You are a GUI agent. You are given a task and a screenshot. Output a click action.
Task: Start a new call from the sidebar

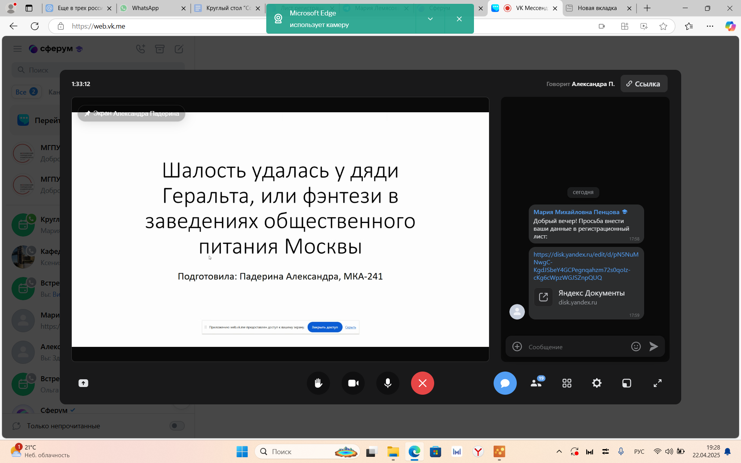(x=141, y=49)
